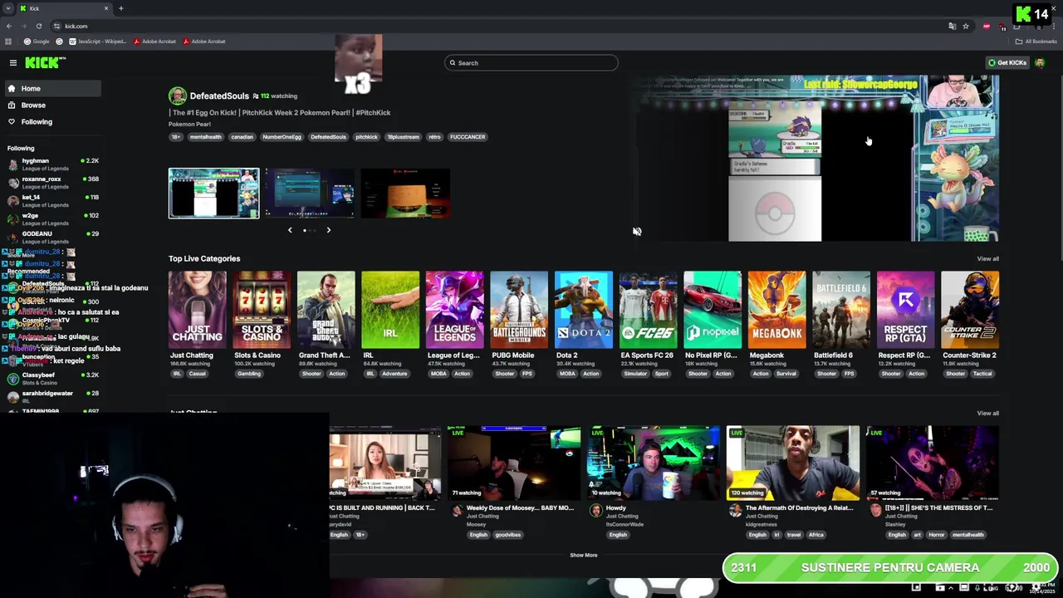View all Just Chatting streams
Viewport: 1063px width, 598px height.
coord(987,414)
